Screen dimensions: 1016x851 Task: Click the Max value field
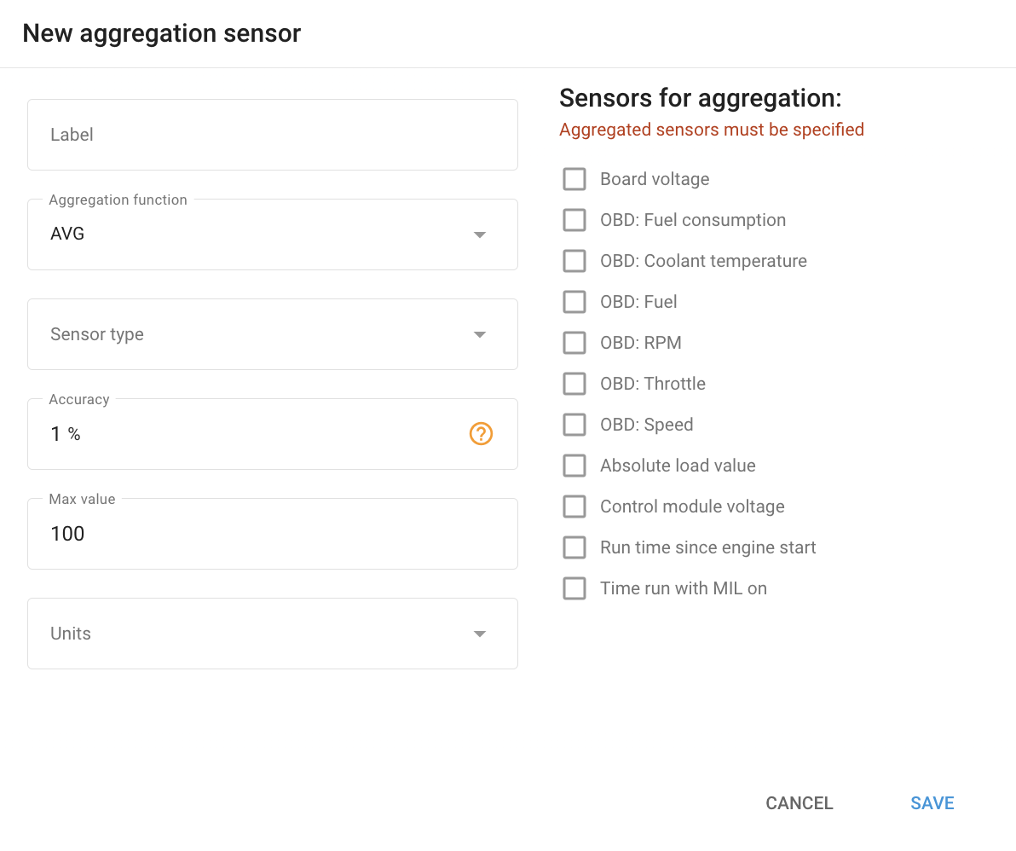tap(272, 535)
